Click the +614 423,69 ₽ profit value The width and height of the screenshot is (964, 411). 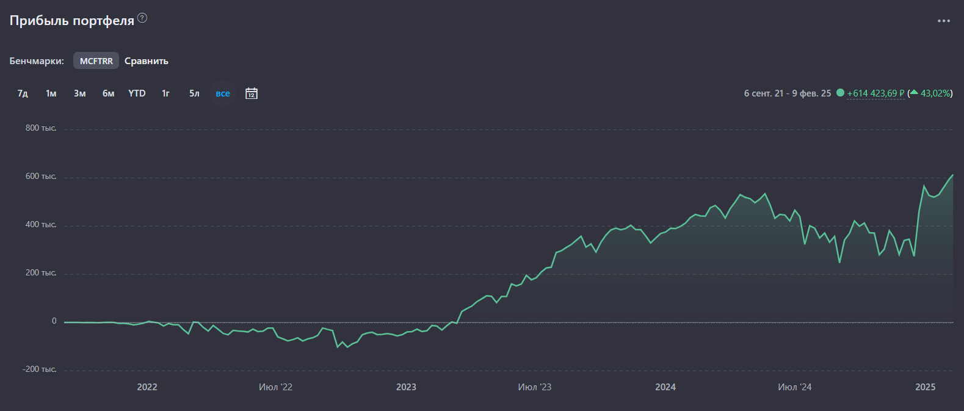coord(875,93)
